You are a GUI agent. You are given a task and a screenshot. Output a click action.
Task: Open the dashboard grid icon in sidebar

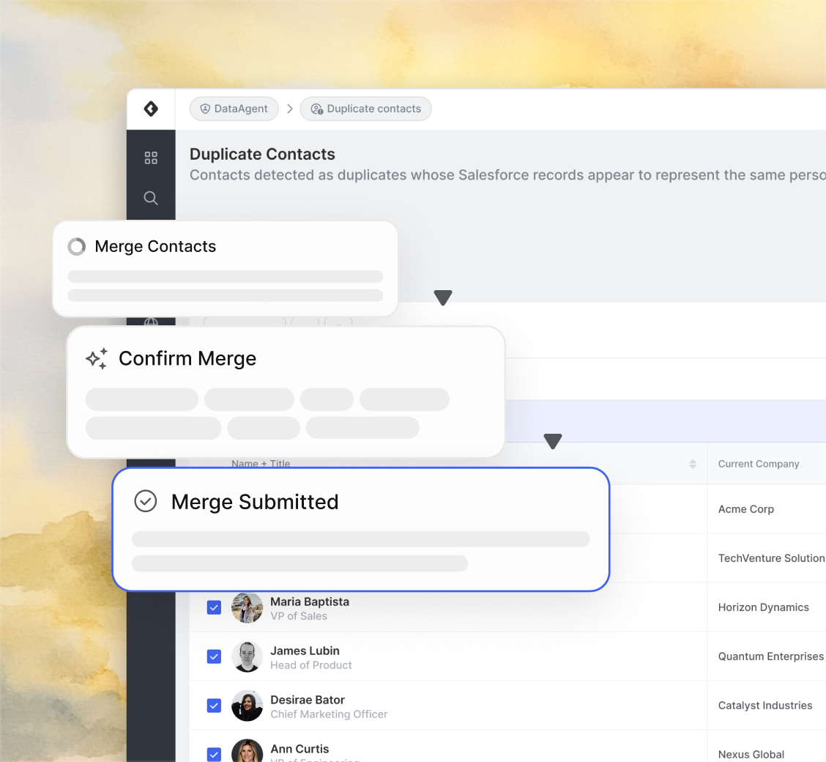click(151, 158)
